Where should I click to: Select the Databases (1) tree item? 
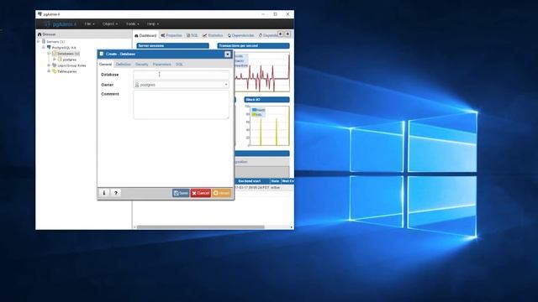click(x=68, y=54)
